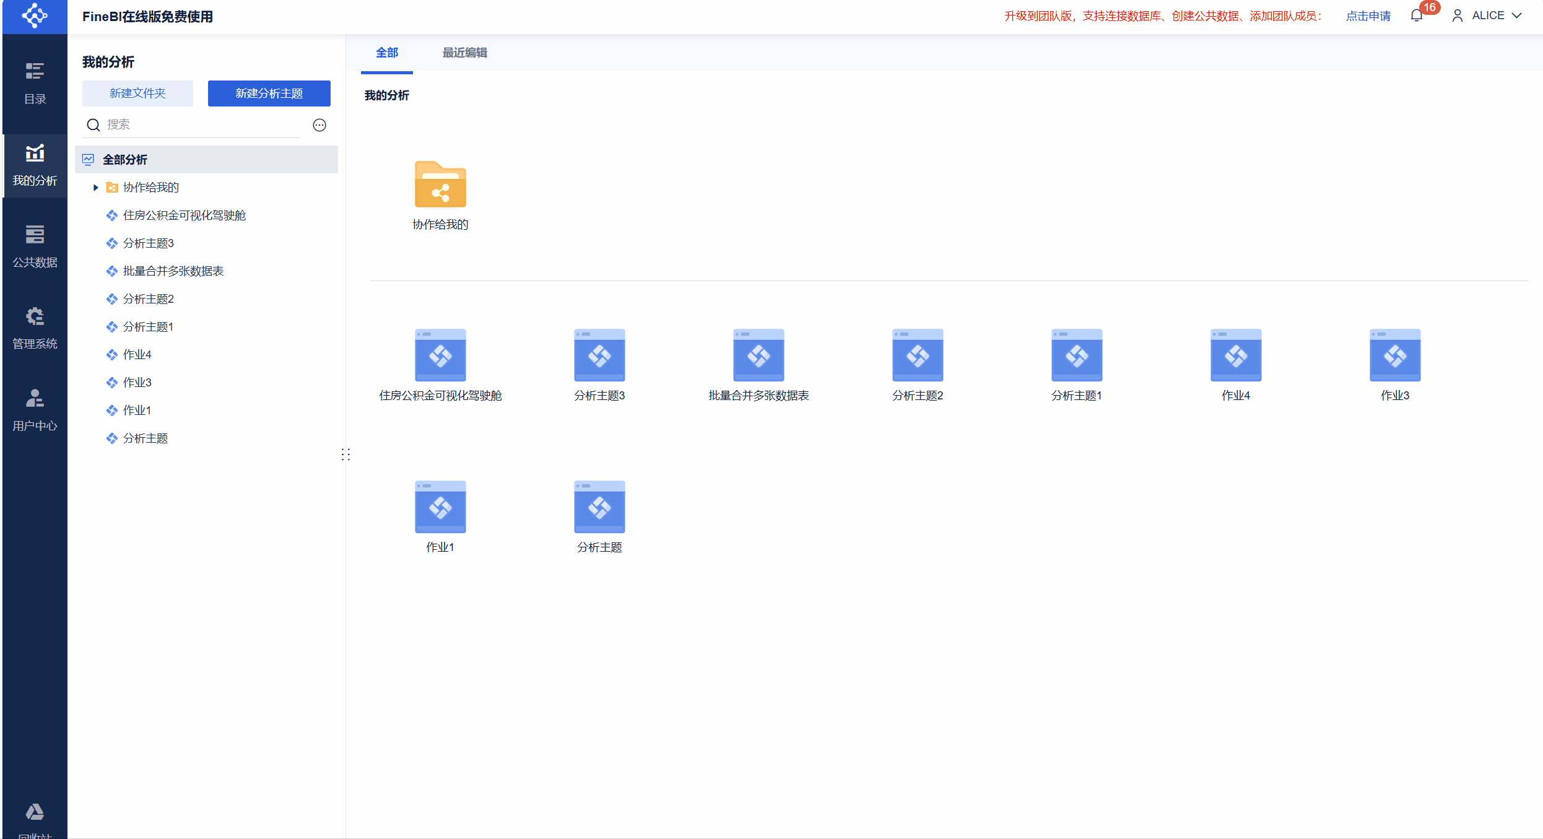Click the FineBI logo icon
The height and width of the screenshot is (839, 1543).
(35, 16)
